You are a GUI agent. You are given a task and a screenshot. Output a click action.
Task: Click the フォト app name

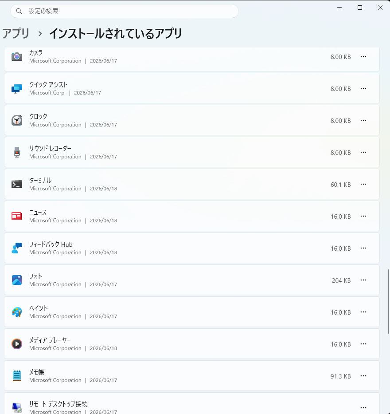(x=35, y=276)
